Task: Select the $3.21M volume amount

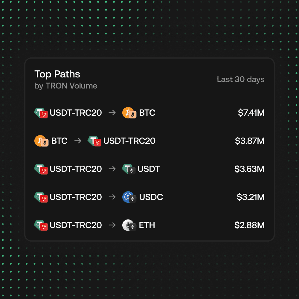Action: [251, 197]
